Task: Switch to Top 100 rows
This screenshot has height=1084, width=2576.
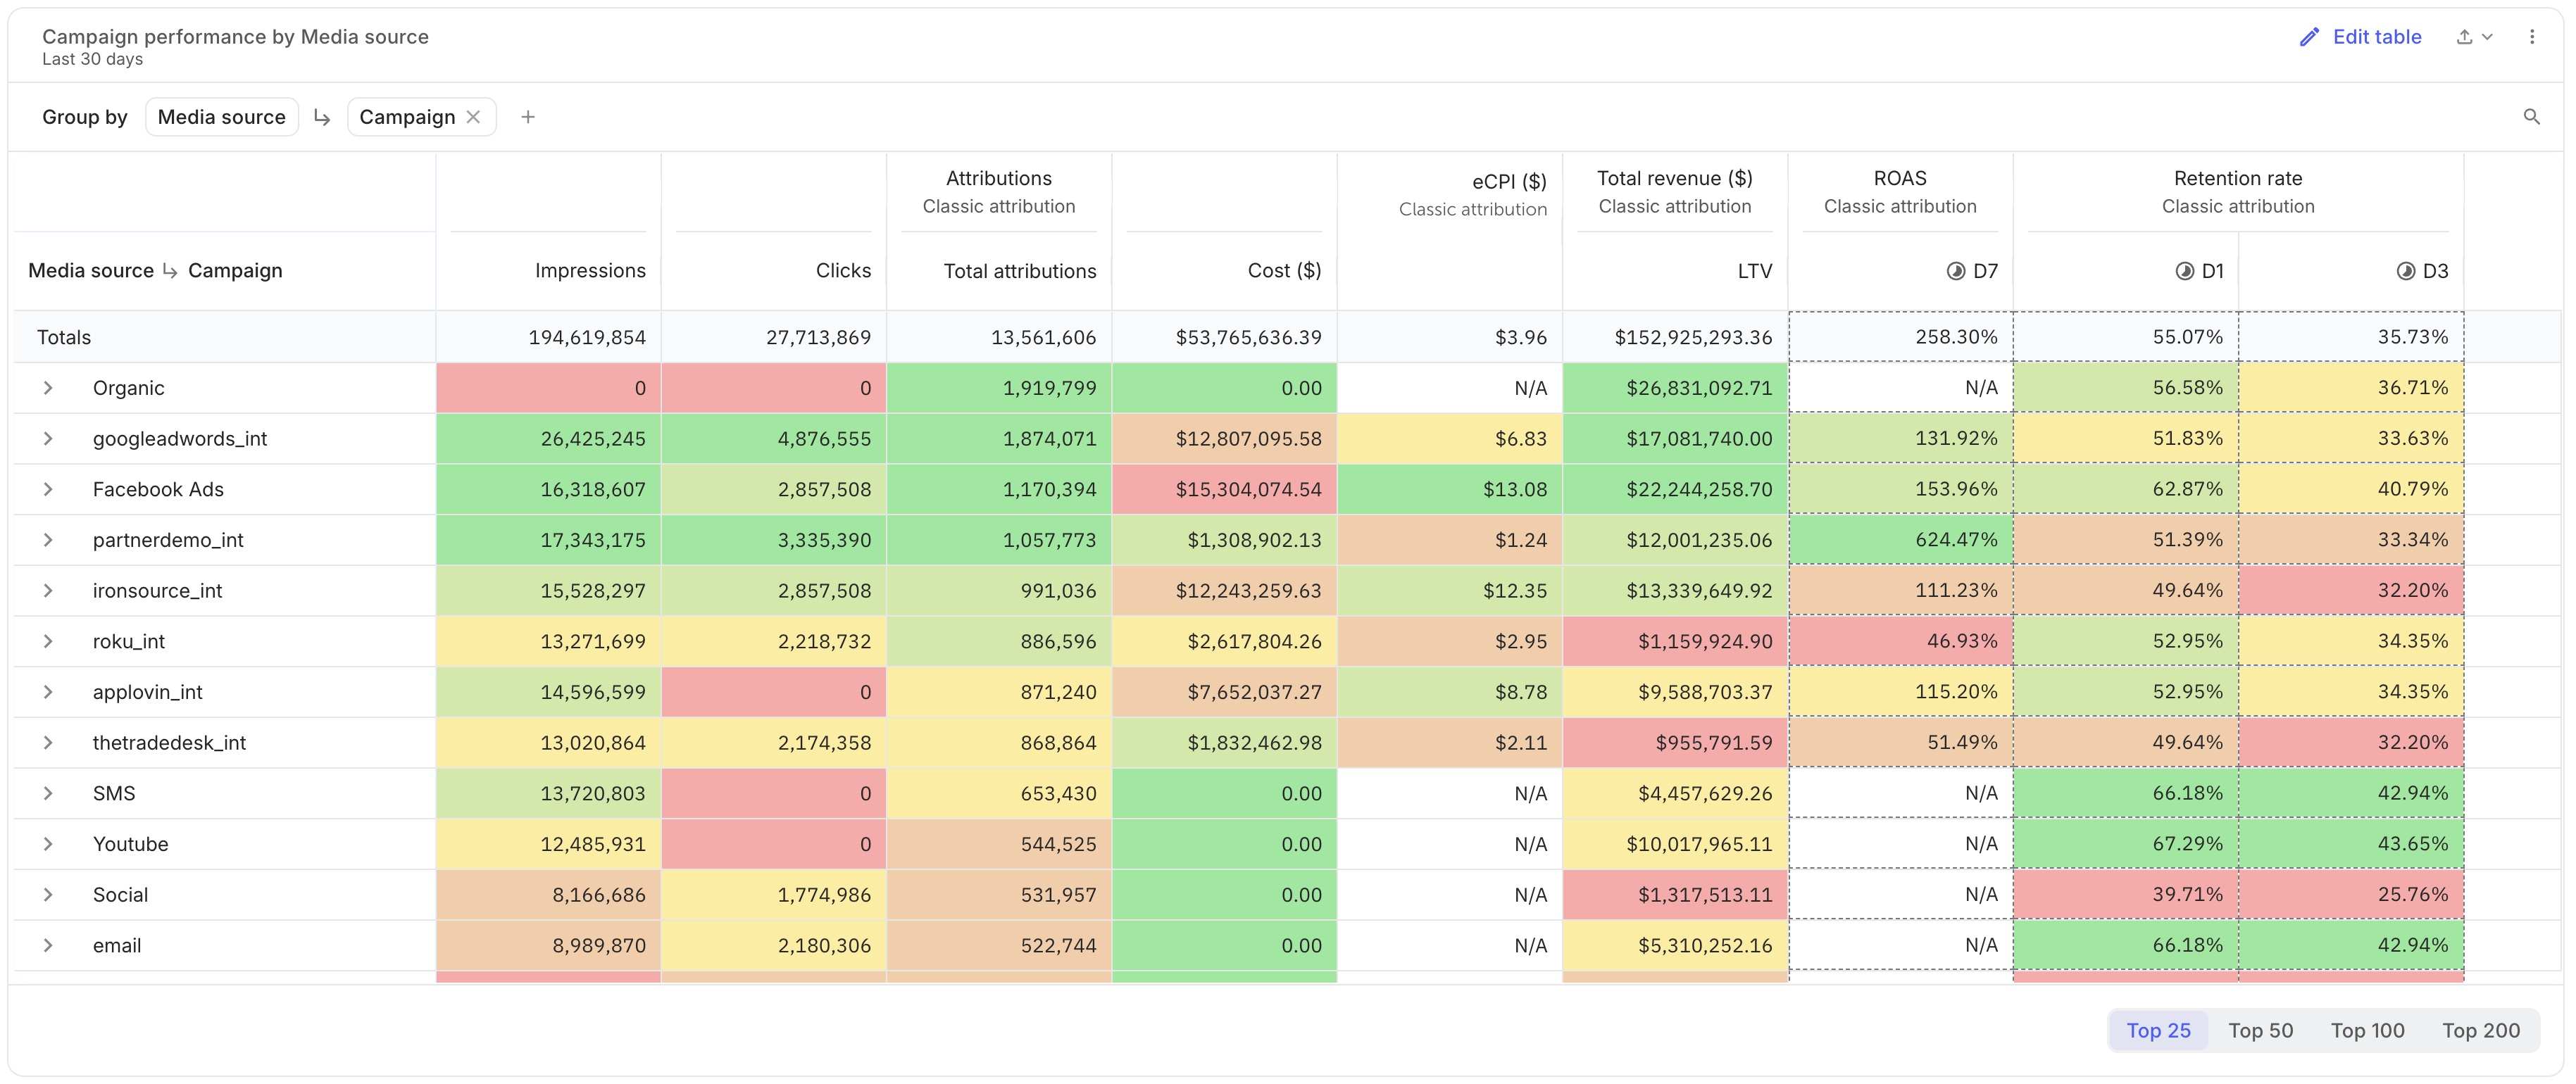Action: pyautogui.click(x=2367, y=1030)
